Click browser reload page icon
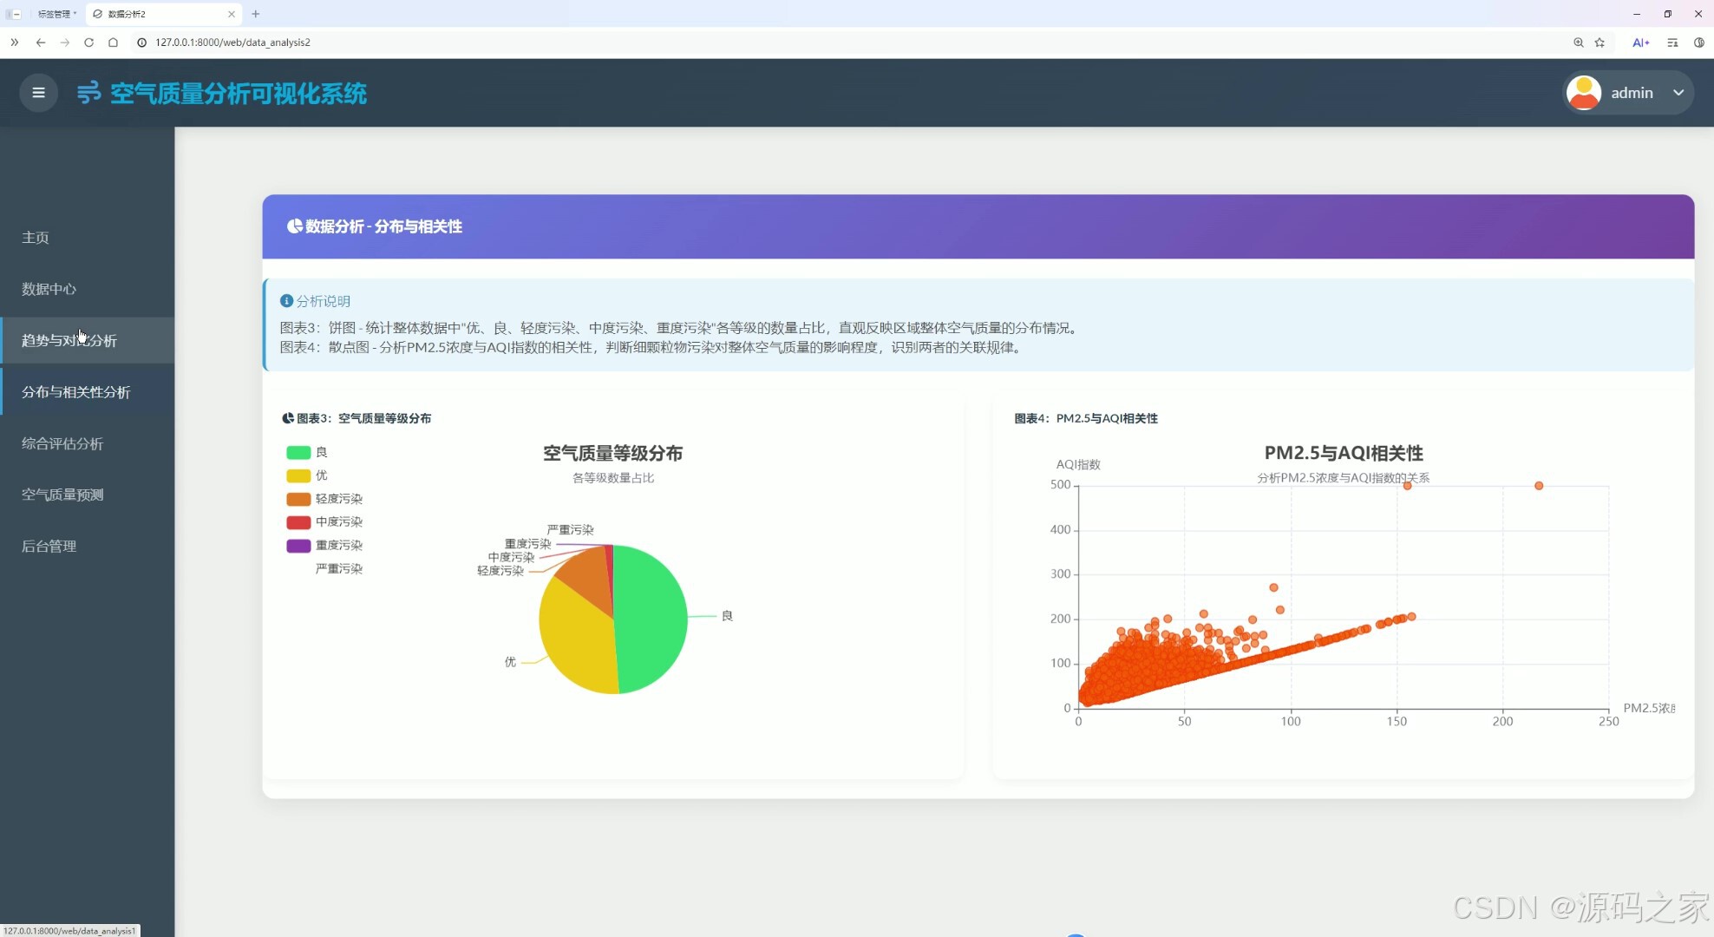Image resolution: width=1714 pixels, height=937 pixels. (x=88, y=43)
